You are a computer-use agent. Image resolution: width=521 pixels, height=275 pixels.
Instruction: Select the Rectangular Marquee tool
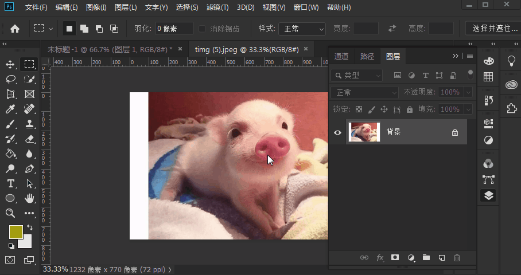[29, 64]
